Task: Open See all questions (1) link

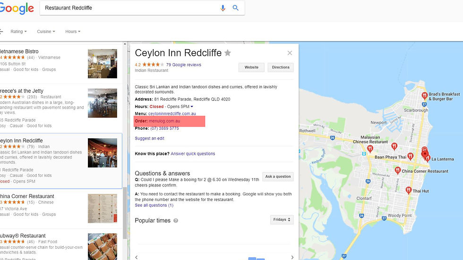Action: coord(154,205)
